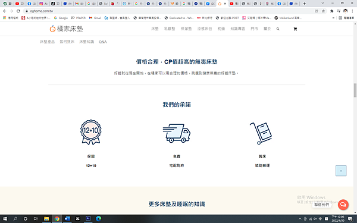The image size is (357, 223).
Task: Switch to the Instagram browser tab
Action: click(43, 4)
